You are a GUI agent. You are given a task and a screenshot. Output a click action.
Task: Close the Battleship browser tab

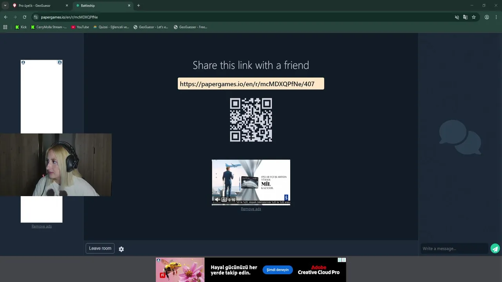click(x=129, y=5)
